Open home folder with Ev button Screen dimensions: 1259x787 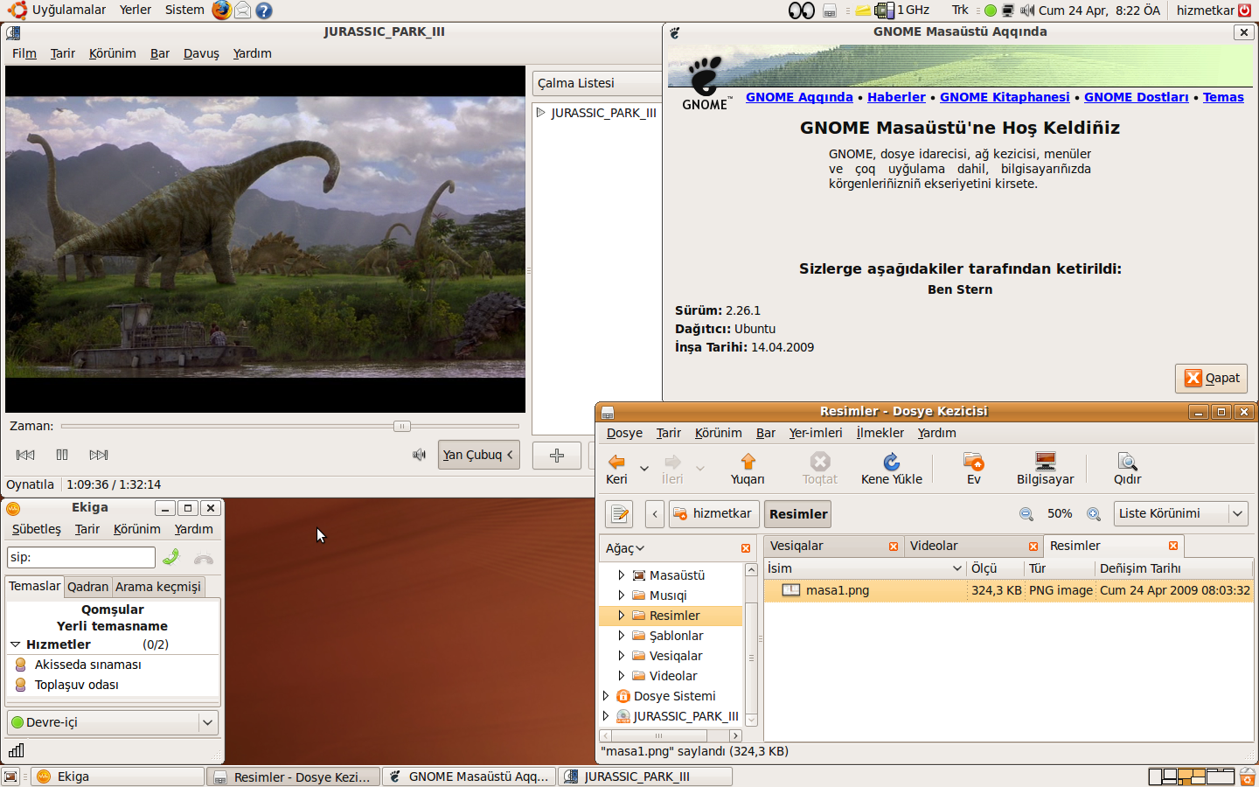973,469
